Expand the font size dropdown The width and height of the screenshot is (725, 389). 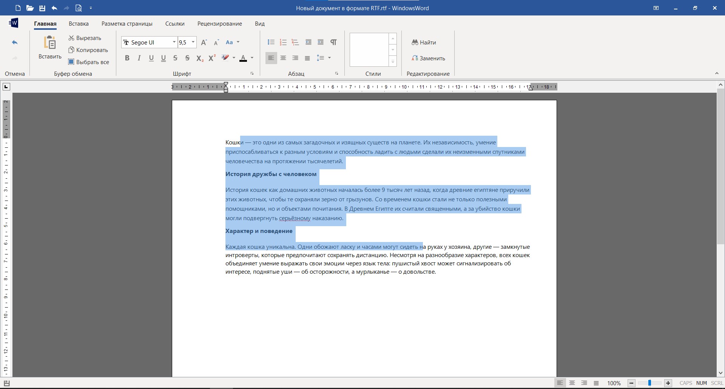tap(193, 42)
